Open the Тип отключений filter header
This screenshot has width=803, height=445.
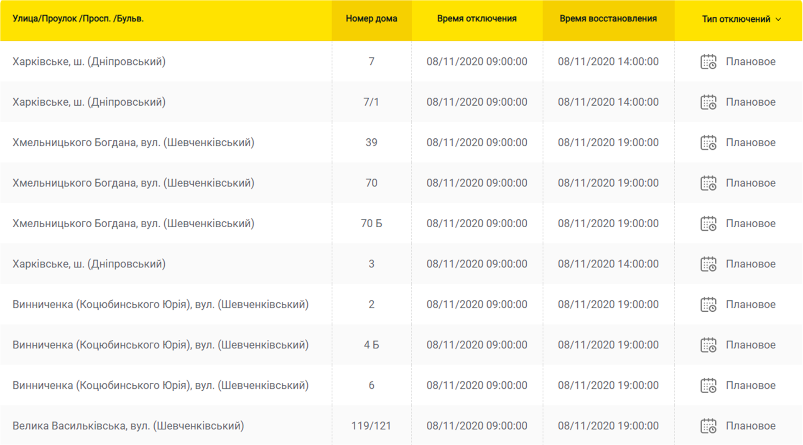pos(736,19)
